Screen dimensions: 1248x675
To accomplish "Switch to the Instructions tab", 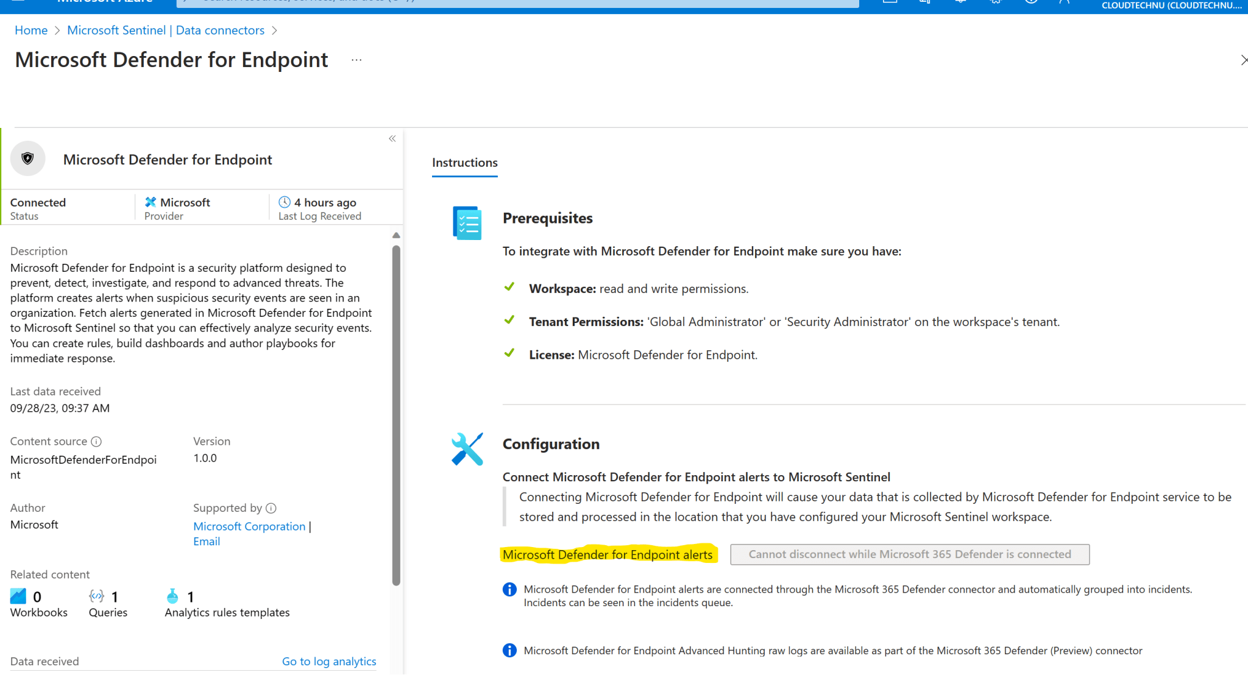I will [x=464, y=163].
